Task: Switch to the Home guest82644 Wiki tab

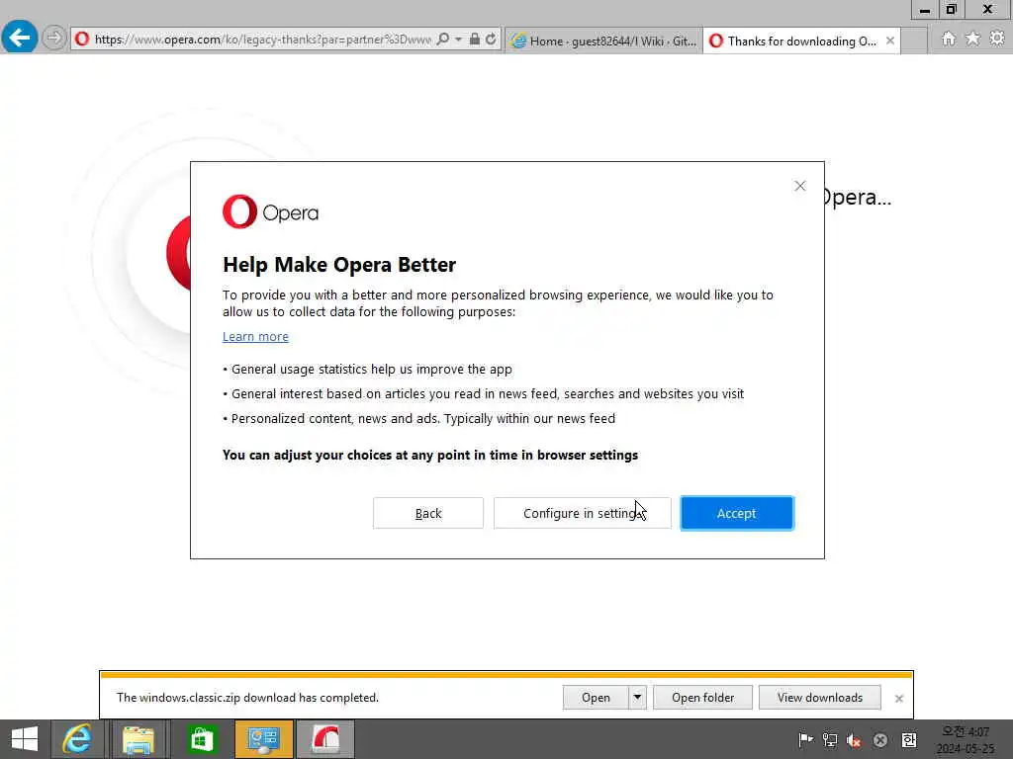Action: click(x=603, y=41)
